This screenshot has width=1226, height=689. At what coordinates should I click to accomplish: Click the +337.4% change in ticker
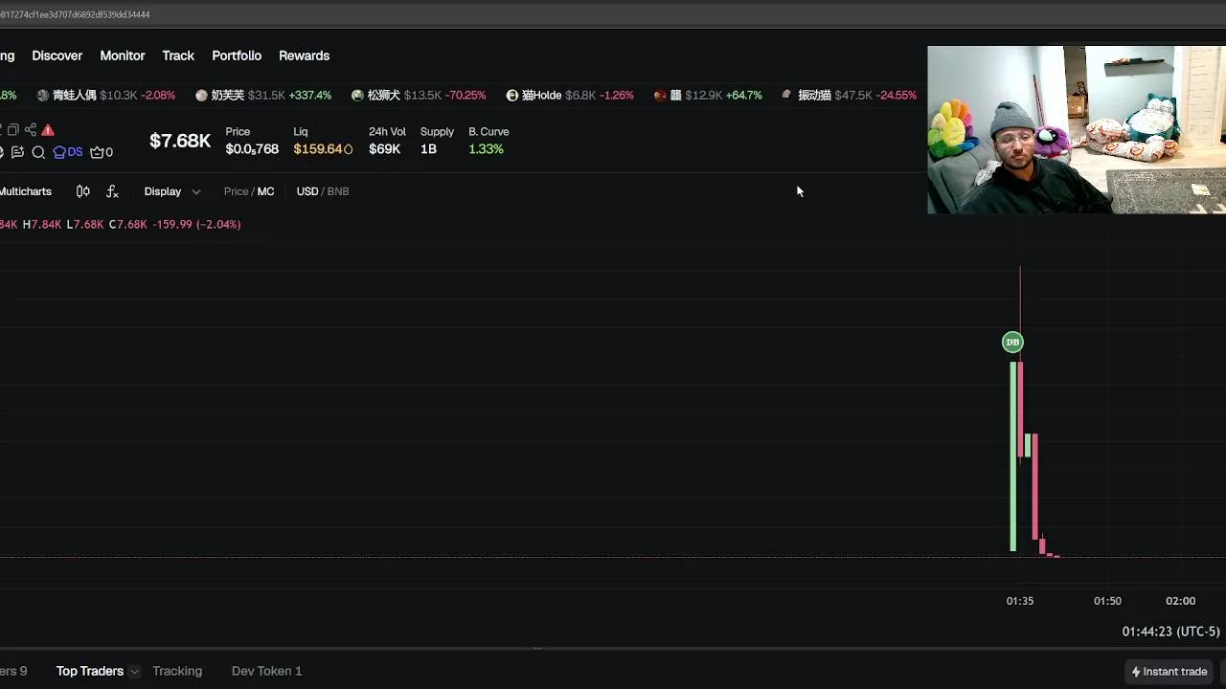pyautogui.click(x=309, y=96)
